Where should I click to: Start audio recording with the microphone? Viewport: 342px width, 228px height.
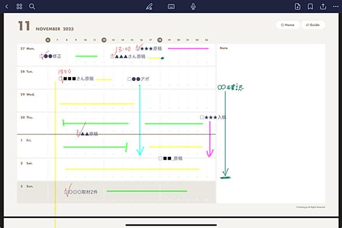[x=193, y=6]
